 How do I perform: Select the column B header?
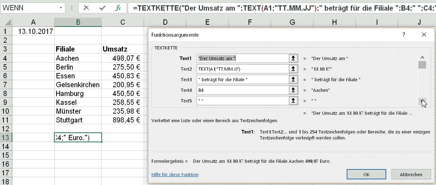(x=78, y=22)
